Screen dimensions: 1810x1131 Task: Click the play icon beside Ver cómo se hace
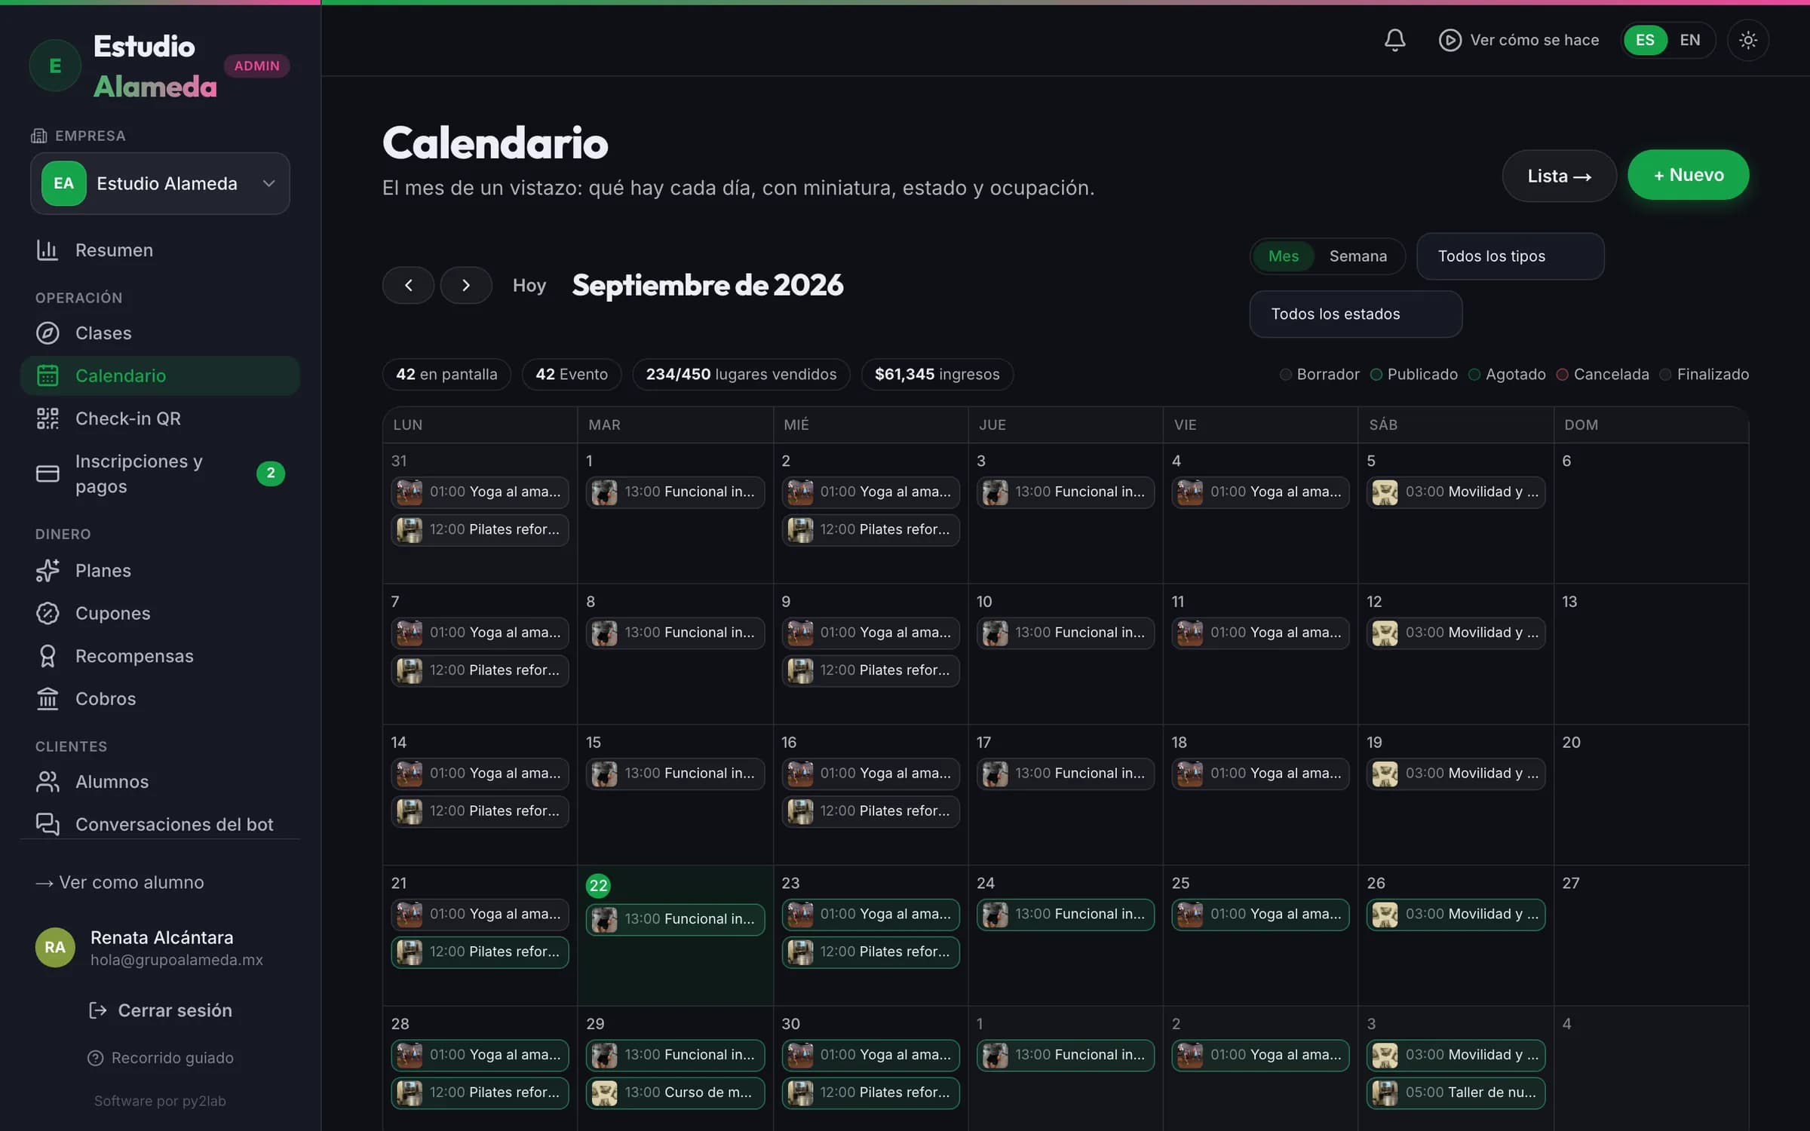[x=1450, y=40]
